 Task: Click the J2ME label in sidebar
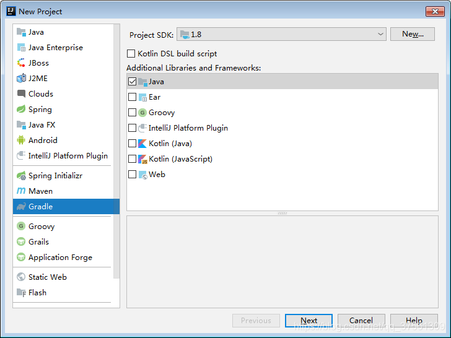(38, 79)
